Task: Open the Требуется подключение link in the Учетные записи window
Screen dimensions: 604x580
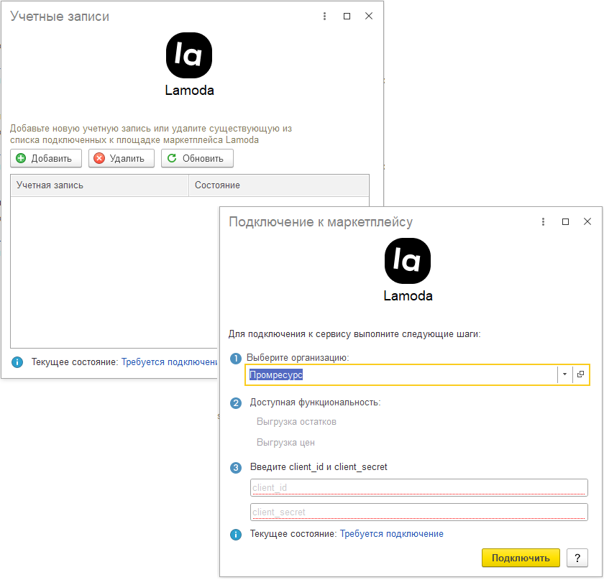Action: click(x=170, y=362)
